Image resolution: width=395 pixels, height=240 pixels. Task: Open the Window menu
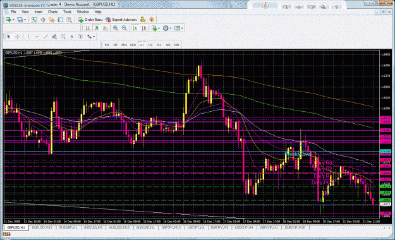(x=83, y=12)
